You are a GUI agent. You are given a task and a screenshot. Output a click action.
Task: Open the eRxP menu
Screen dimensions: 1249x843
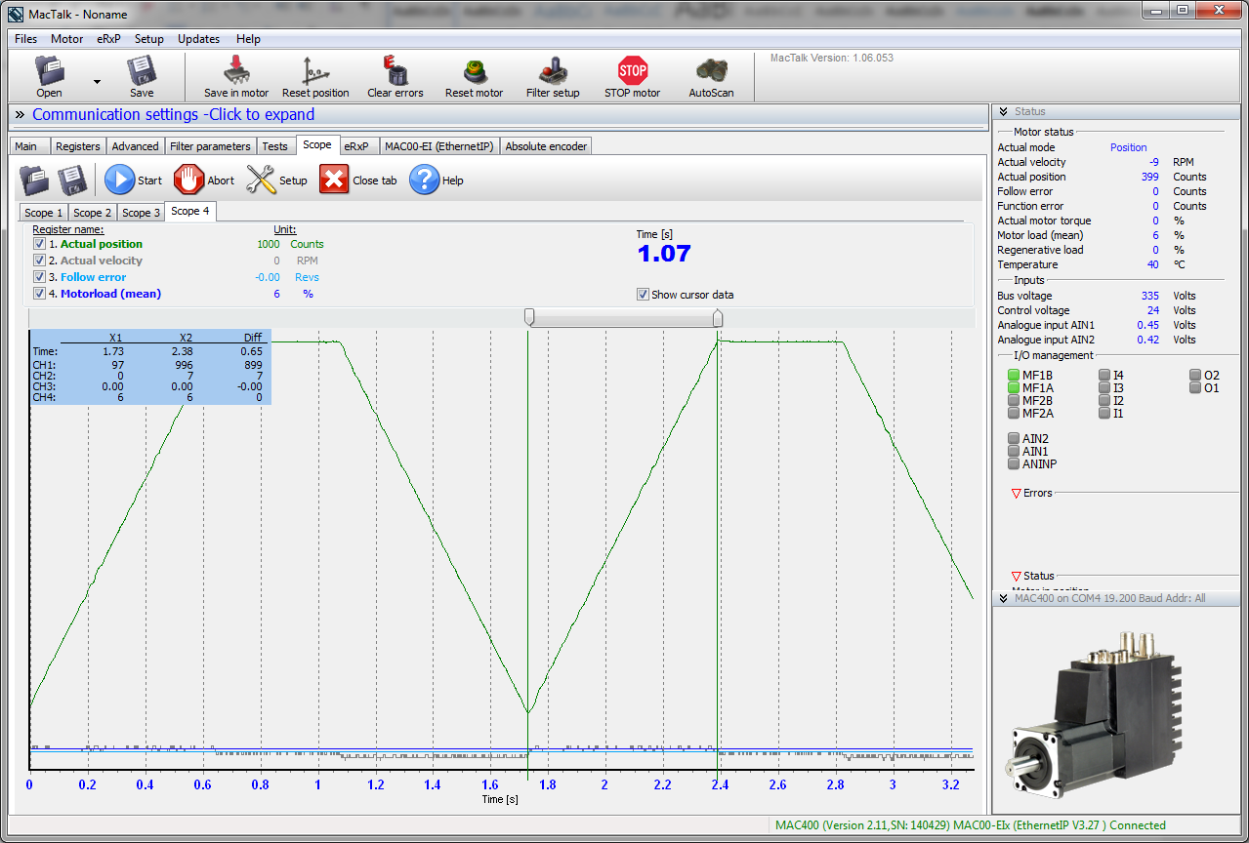point(108,39)
